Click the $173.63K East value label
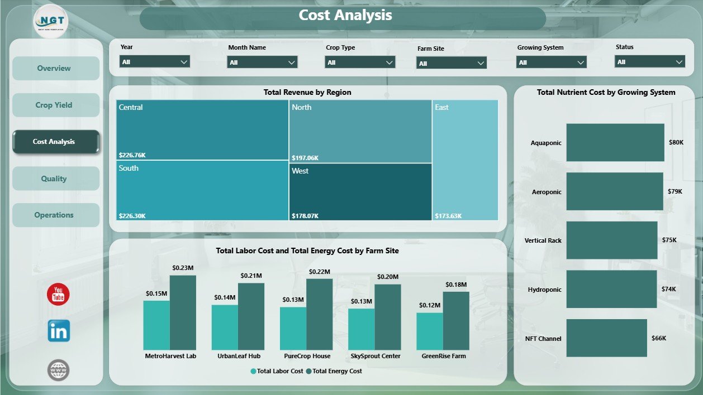The width and height of the screenshot is (703, 395). pos(449,215)
